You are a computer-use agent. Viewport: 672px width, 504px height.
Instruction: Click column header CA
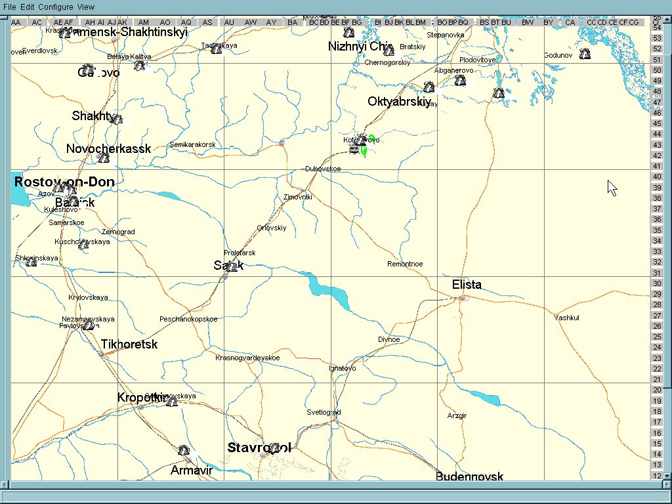pyautogui.click(x=570, y=22)
